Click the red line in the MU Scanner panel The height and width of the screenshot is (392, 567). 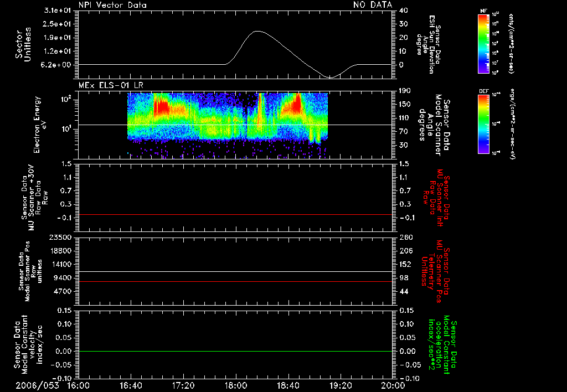point(235,214)
